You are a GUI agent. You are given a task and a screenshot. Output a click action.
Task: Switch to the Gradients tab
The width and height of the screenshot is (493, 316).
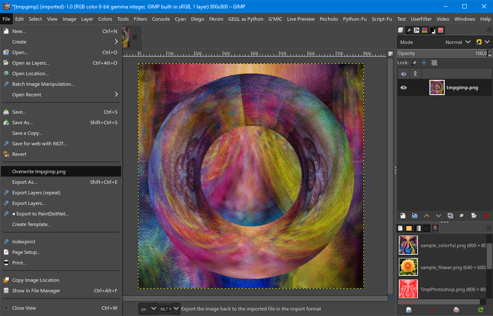coord(418,228)
